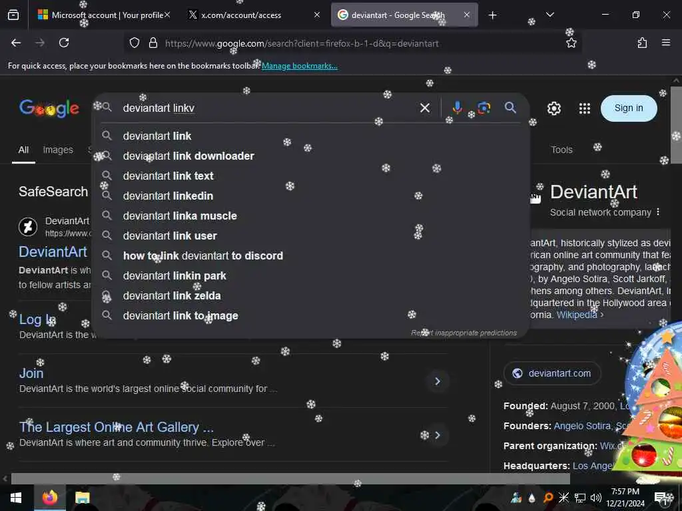Expand the Join sitelink chevron
This screenshot has height=511, width=682.
tap(438, 381)
